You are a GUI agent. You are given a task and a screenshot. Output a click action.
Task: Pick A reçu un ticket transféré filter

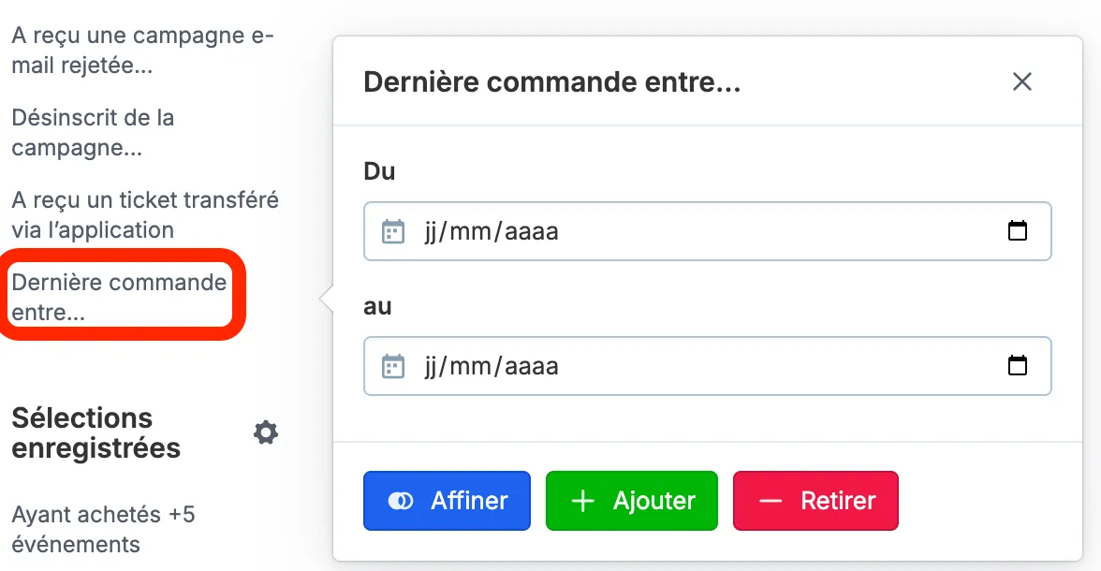click(144, 215)
